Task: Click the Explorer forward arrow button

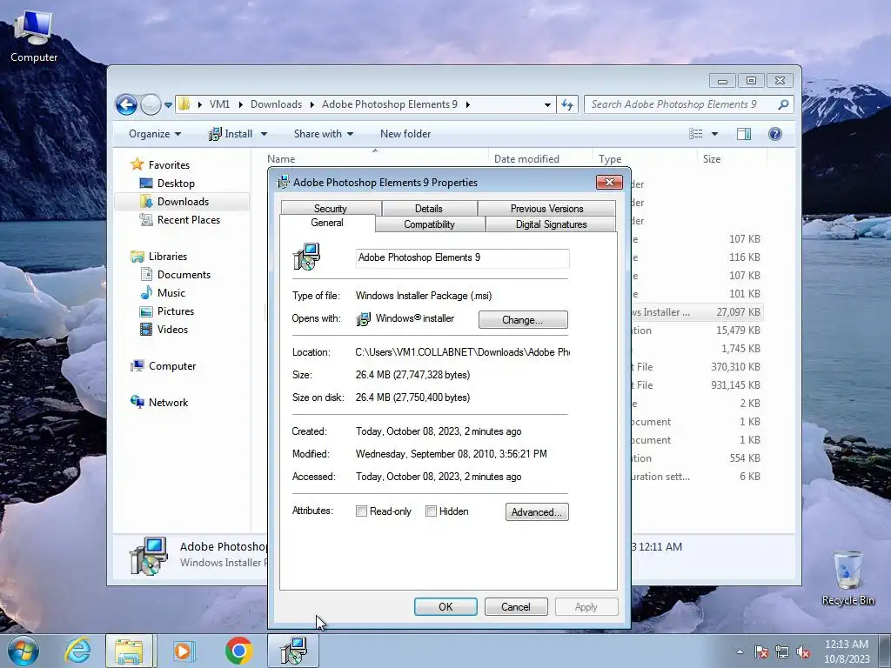Action: tap(151, 104)
